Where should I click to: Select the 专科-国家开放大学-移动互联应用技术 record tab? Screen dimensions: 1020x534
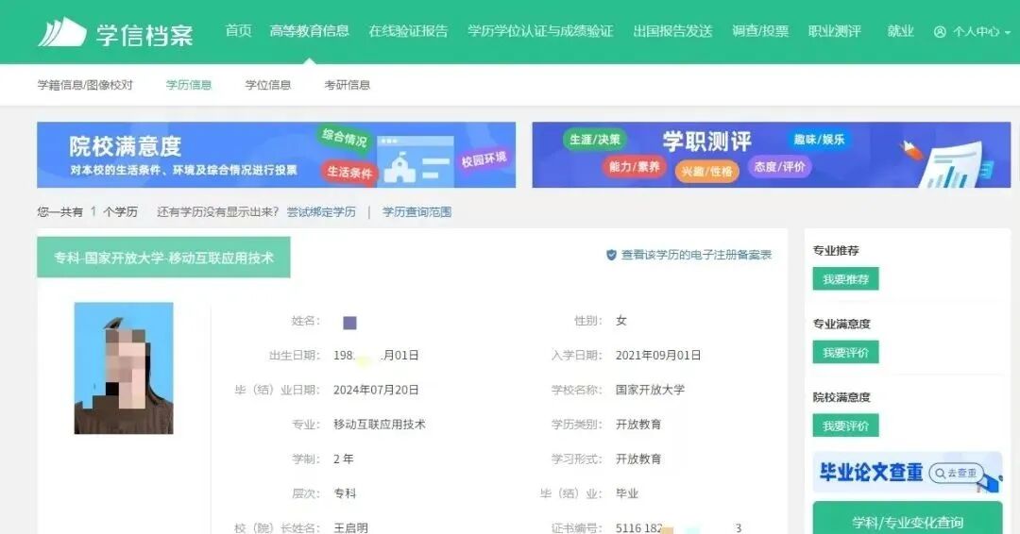click(x=164, y=258)
